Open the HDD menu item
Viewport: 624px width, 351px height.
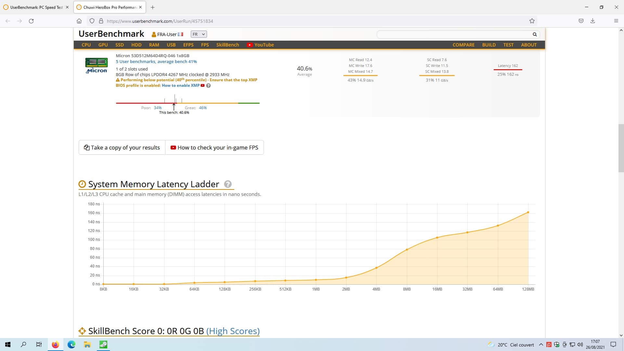pos(136,45)
